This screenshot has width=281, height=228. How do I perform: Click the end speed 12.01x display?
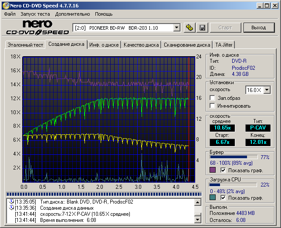(258, 142)
